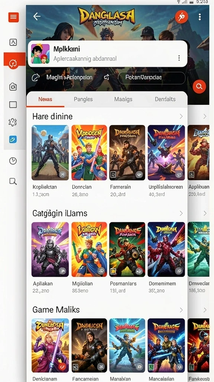Tap the badge on Mgiiolian cover
This screenshot has height=382, width=214.
[x=101, y=271]
